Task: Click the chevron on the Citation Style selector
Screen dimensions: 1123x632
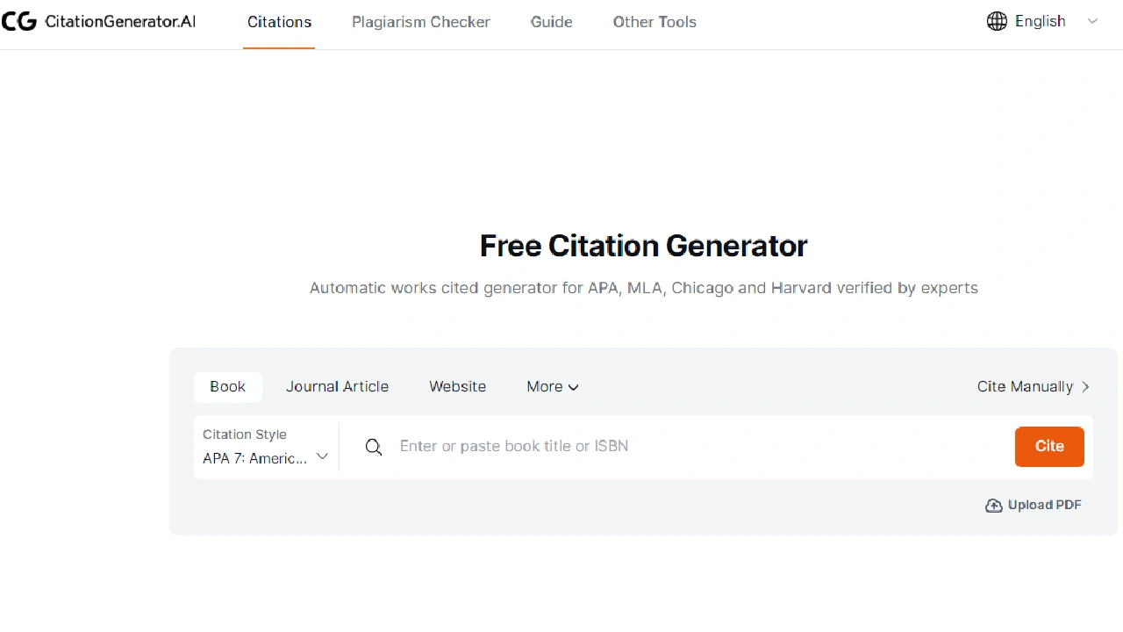Action: (x=322, y=456)
